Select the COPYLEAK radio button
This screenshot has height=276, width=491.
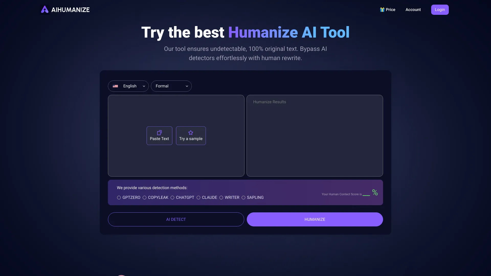point(145,198)
